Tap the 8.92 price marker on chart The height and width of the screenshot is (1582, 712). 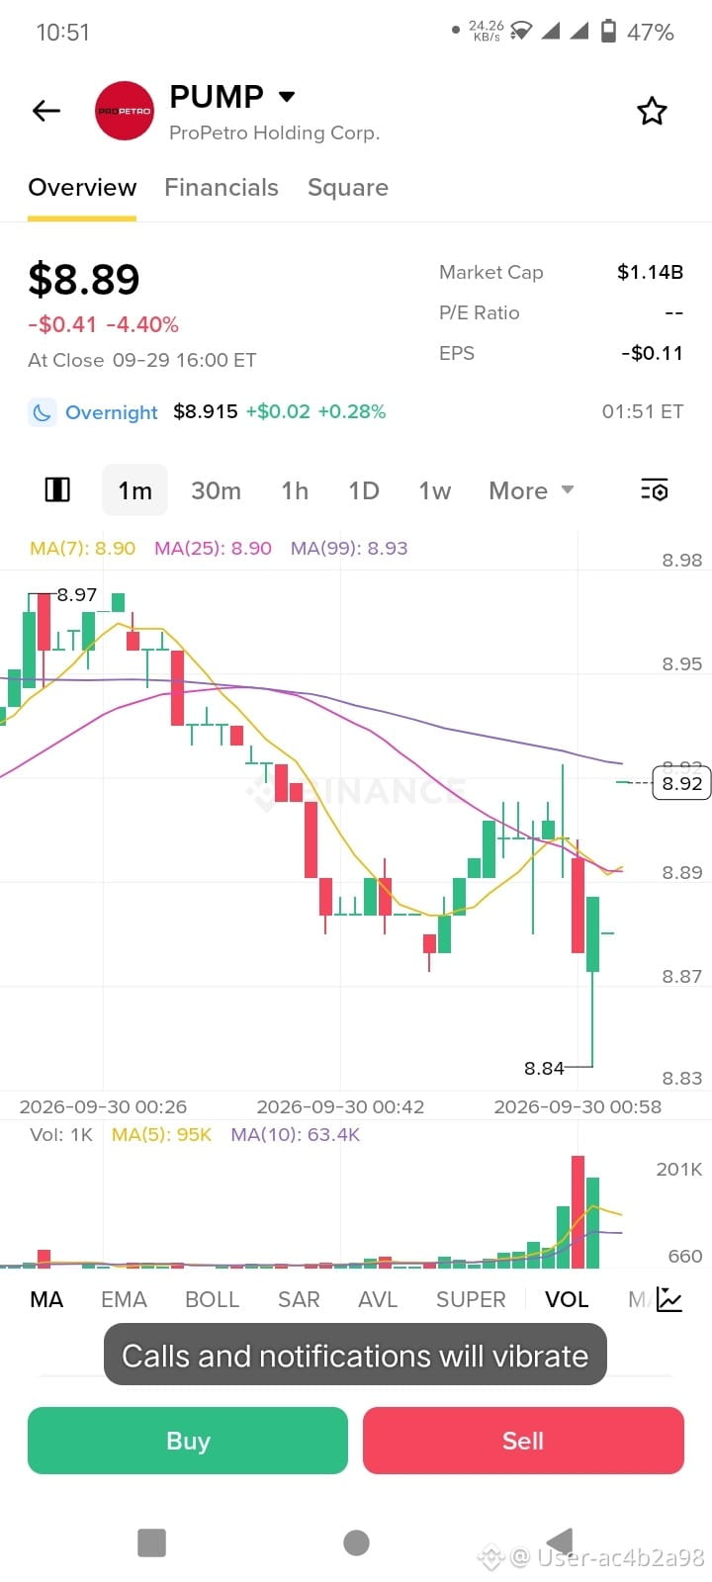[681, 783]
